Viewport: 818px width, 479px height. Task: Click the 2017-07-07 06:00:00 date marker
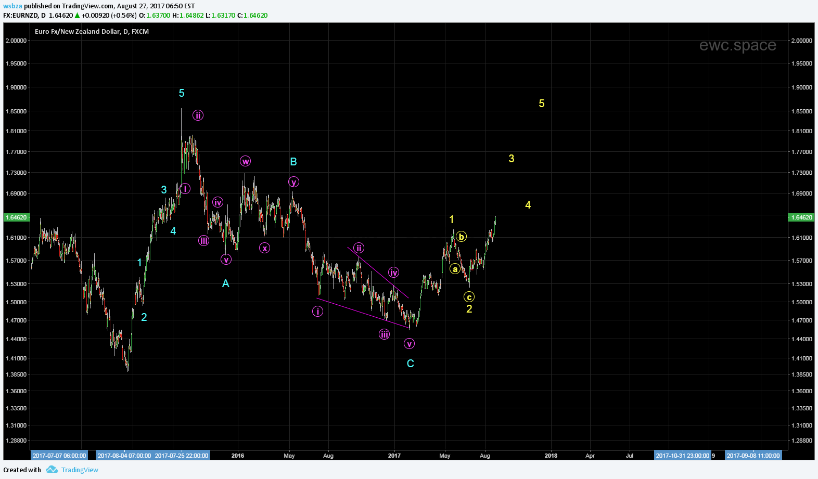tap(59, 456)
